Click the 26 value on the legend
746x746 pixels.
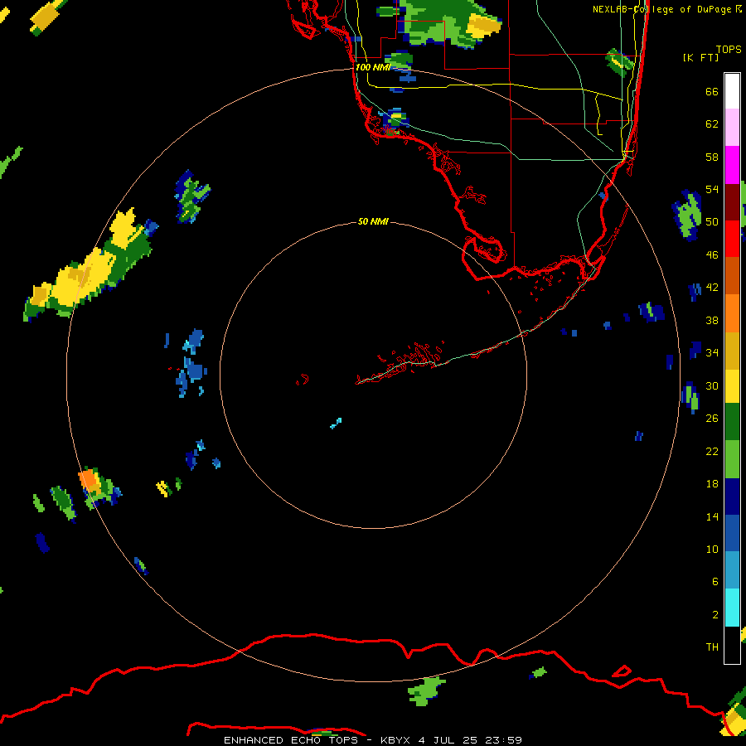[712, 419]
